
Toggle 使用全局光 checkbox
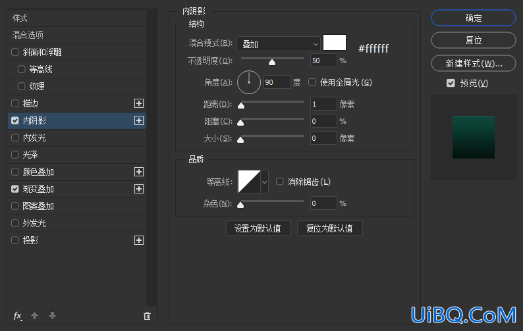pyautogui.click(x=312, y=82)
